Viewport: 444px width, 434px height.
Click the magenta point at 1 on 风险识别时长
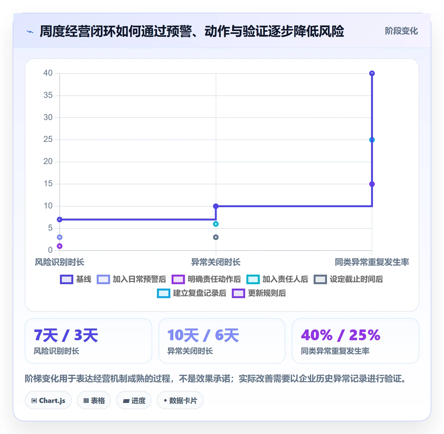click(x=60, y=246)
